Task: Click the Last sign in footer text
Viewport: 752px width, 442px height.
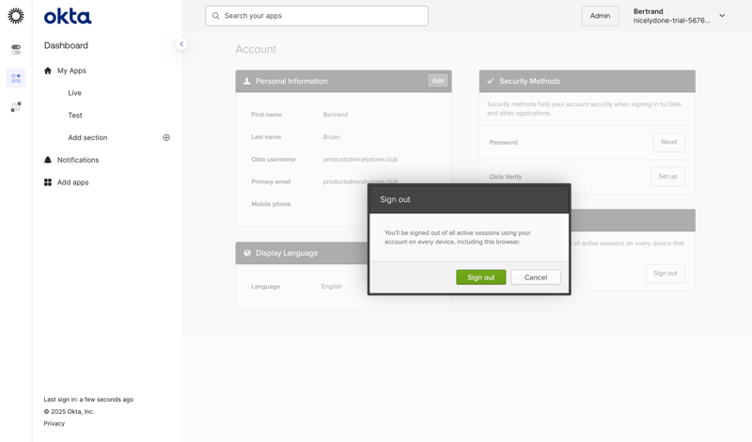Action: pyautogui.click(x=88, y=400)
